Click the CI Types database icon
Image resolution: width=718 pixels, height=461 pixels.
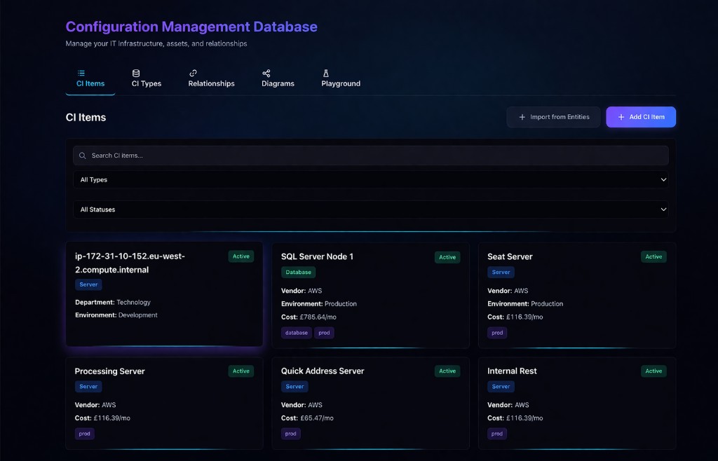point(136,73)
